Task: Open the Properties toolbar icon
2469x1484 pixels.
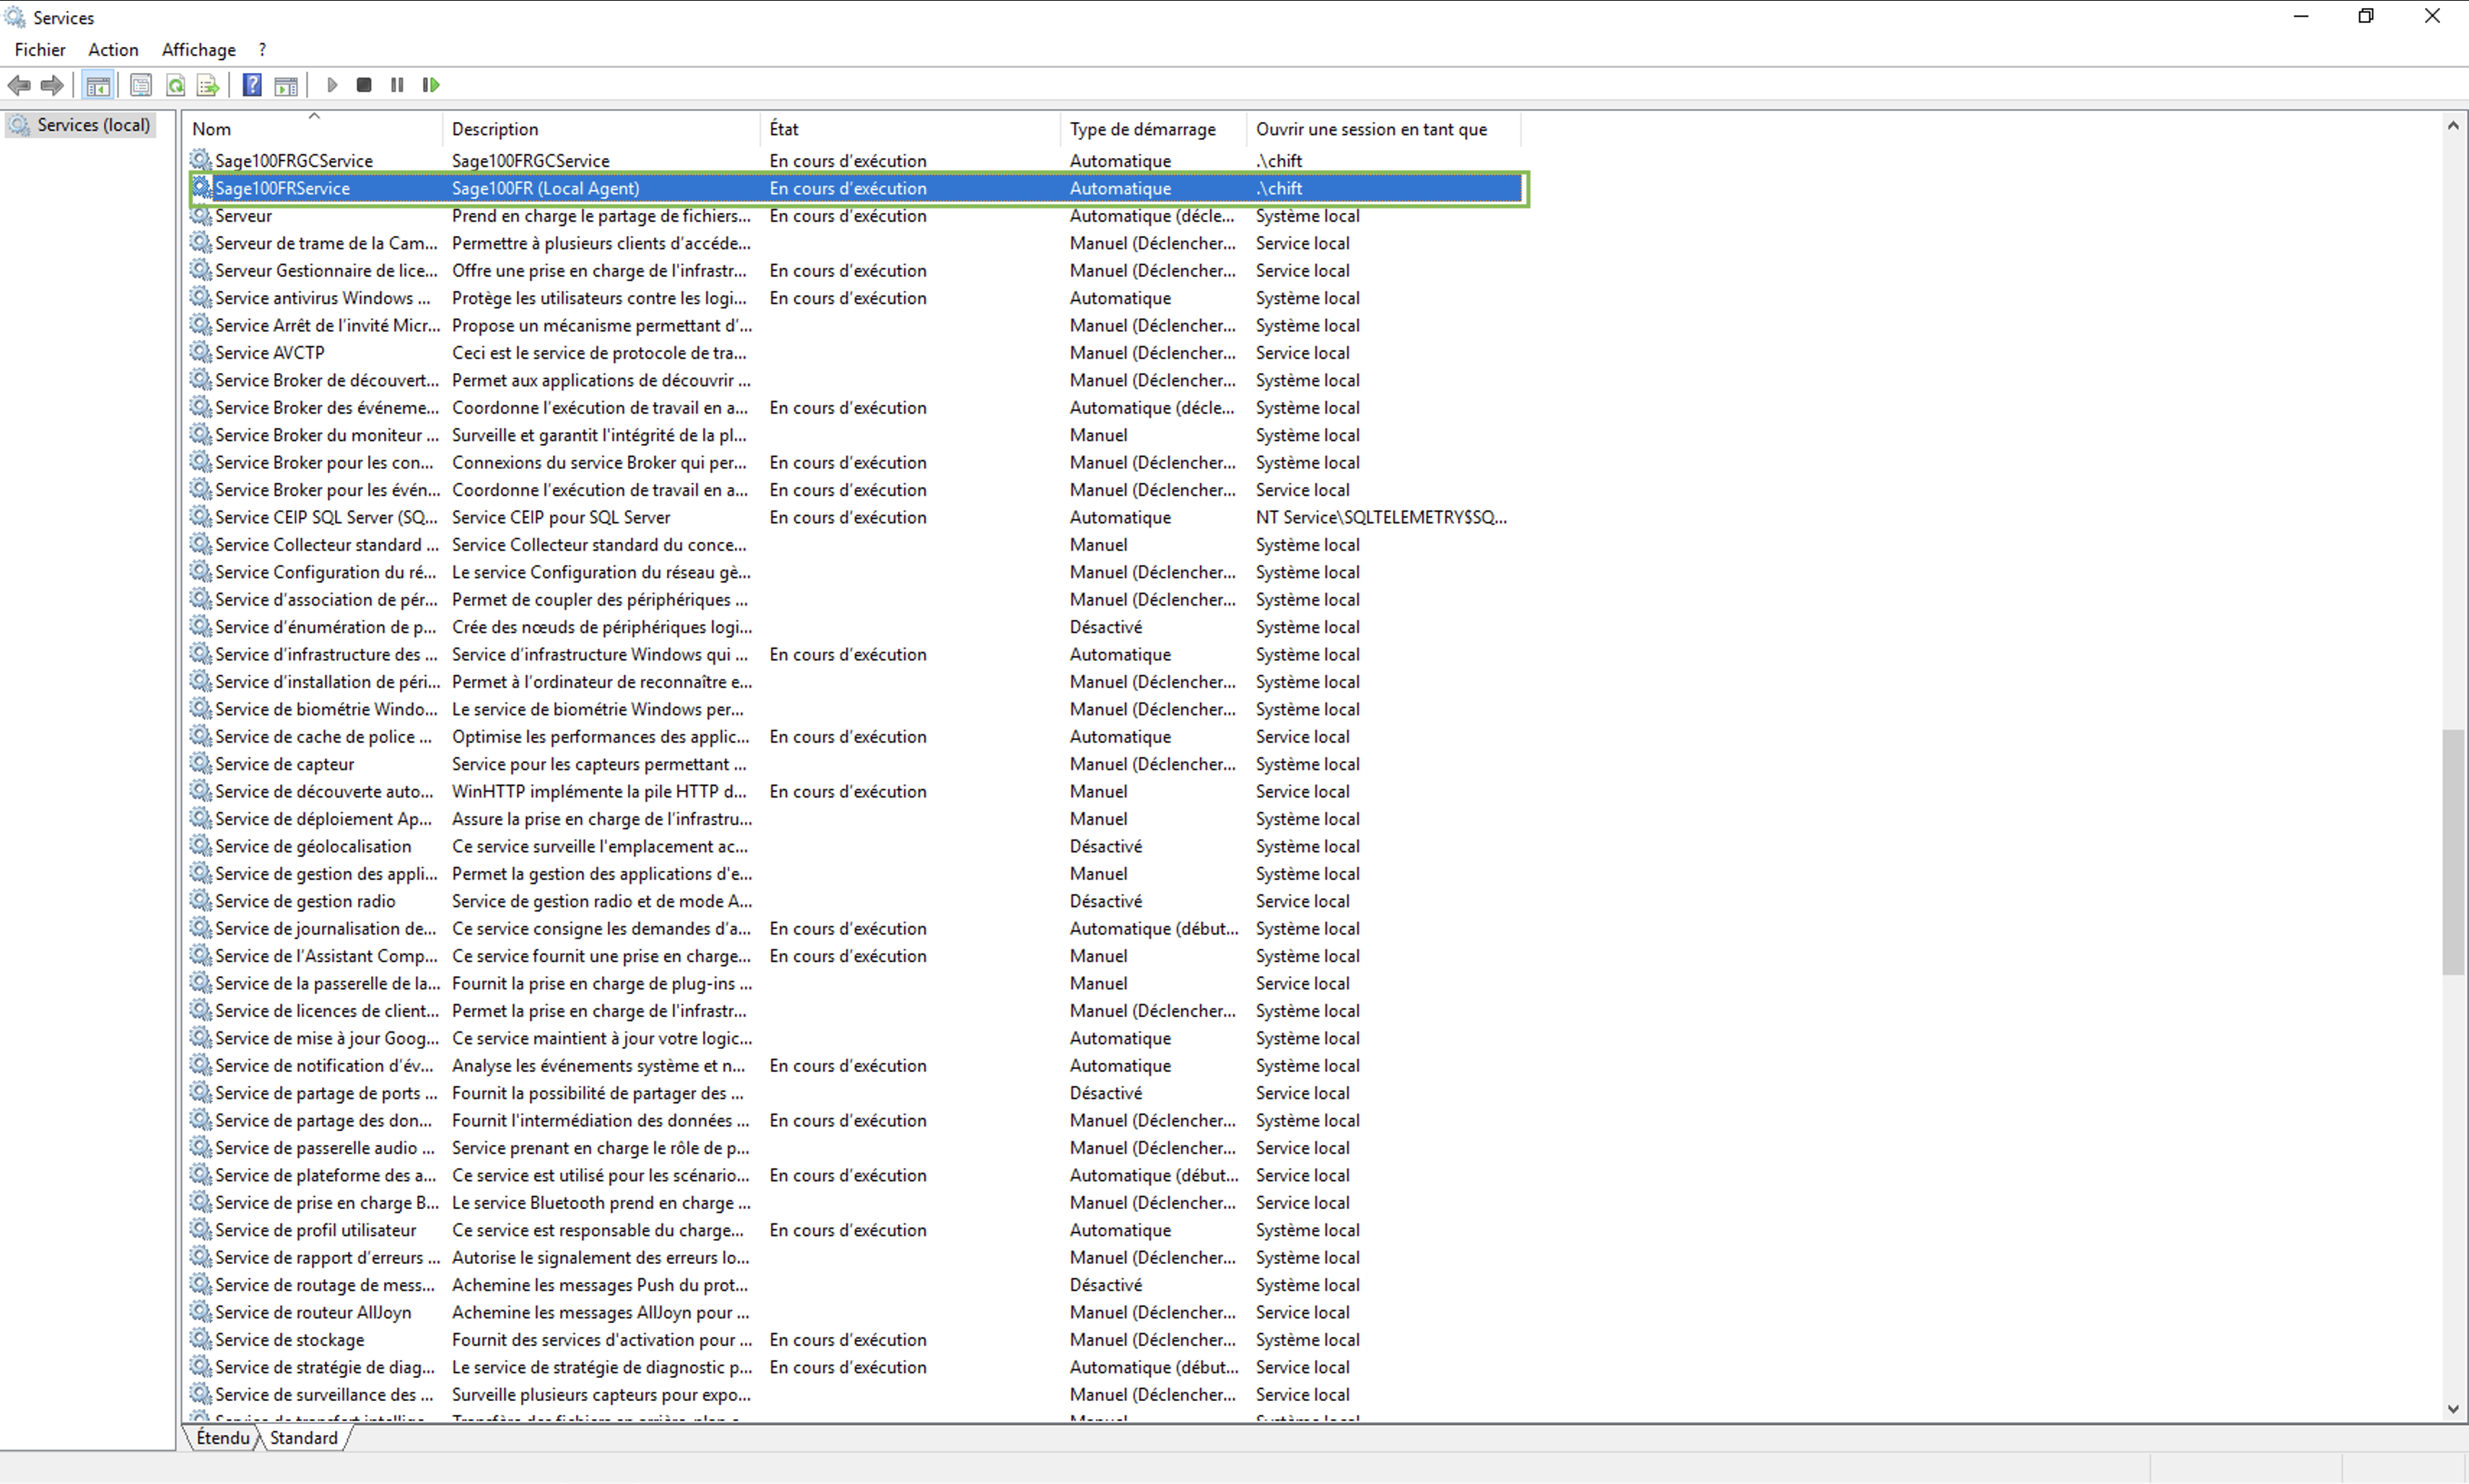Action: click(x=141, y=85)
